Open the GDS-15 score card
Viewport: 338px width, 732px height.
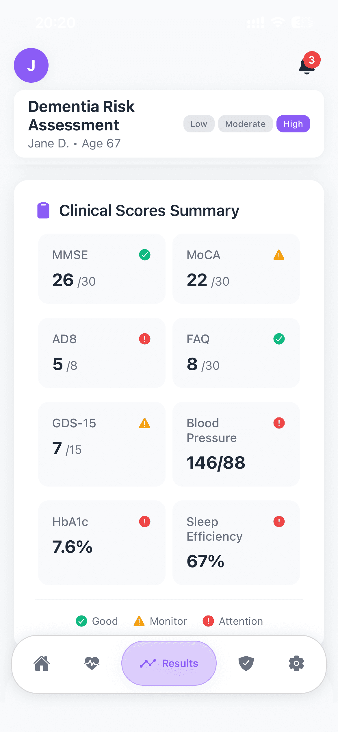click(102, 444)
